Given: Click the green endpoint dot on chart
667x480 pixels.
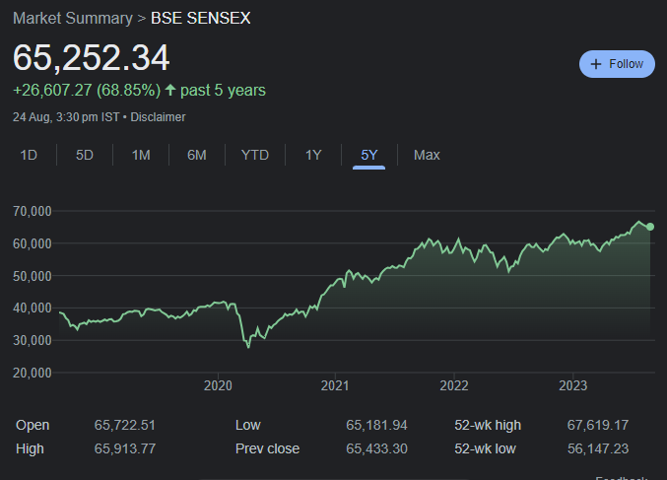Looking at the screenshot, I should (x=650, y=227).
